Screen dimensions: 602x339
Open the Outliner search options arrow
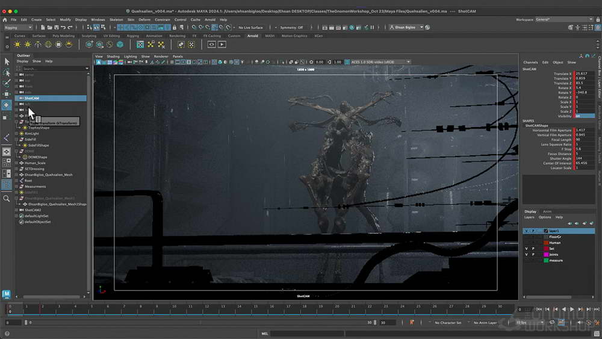(x=87, y=69)
